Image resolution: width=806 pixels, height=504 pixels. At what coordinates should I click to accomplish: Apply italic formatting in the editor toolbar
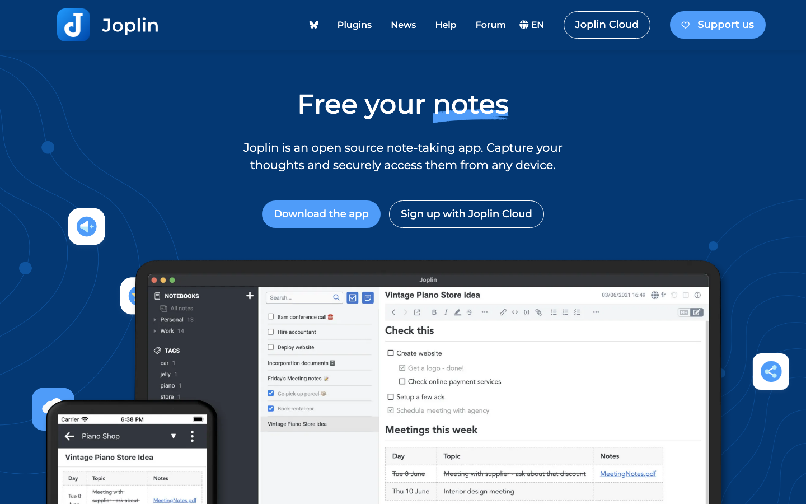point(446,312)
